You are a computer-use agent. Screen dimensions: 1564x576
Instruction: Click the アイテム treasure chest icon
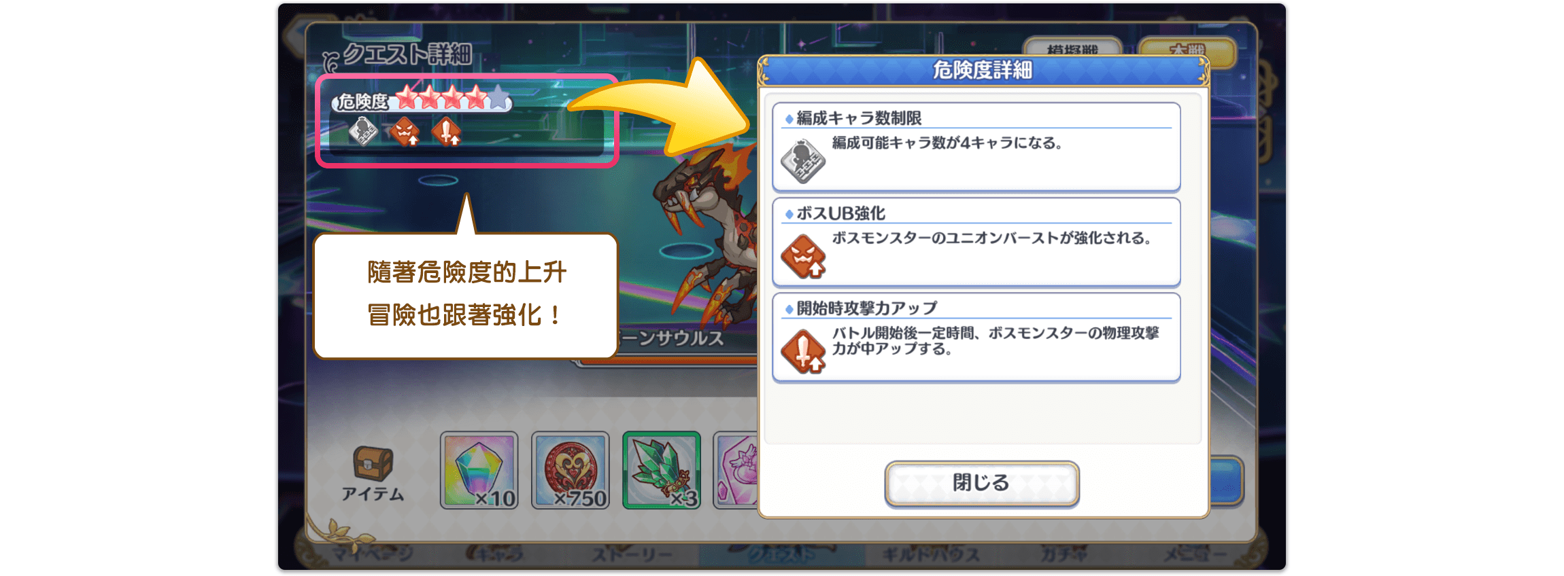click(x=373, y=464)
